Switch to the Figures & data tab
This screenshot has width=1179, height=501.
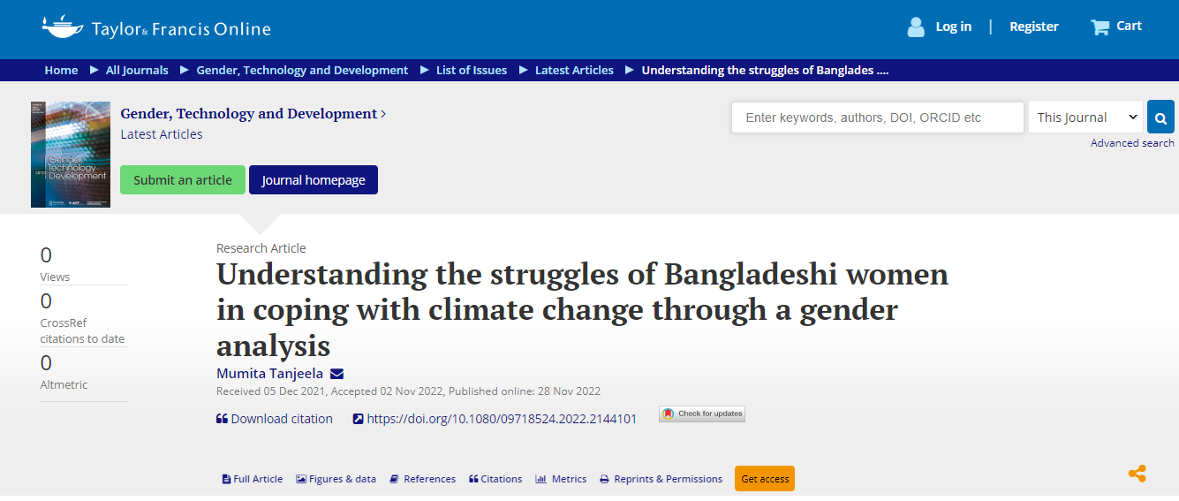pos(336,479)
